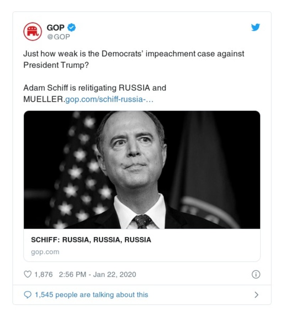
Task: Click the speech bubble reply icon
Action: coord(27,295)
